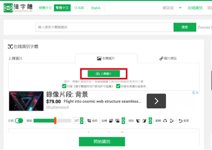This screenshot has height=150, width=212.
Task: Skew image with second 傾斜 icon
Action: pos(144,121)
